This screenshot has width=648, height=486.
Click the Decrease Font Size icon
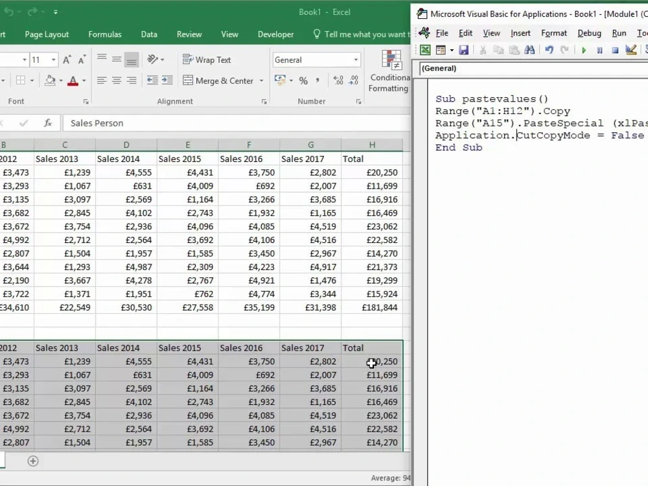[82, 60]
